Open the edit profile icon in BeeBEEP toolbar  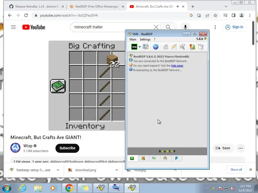tap(145, 47)
